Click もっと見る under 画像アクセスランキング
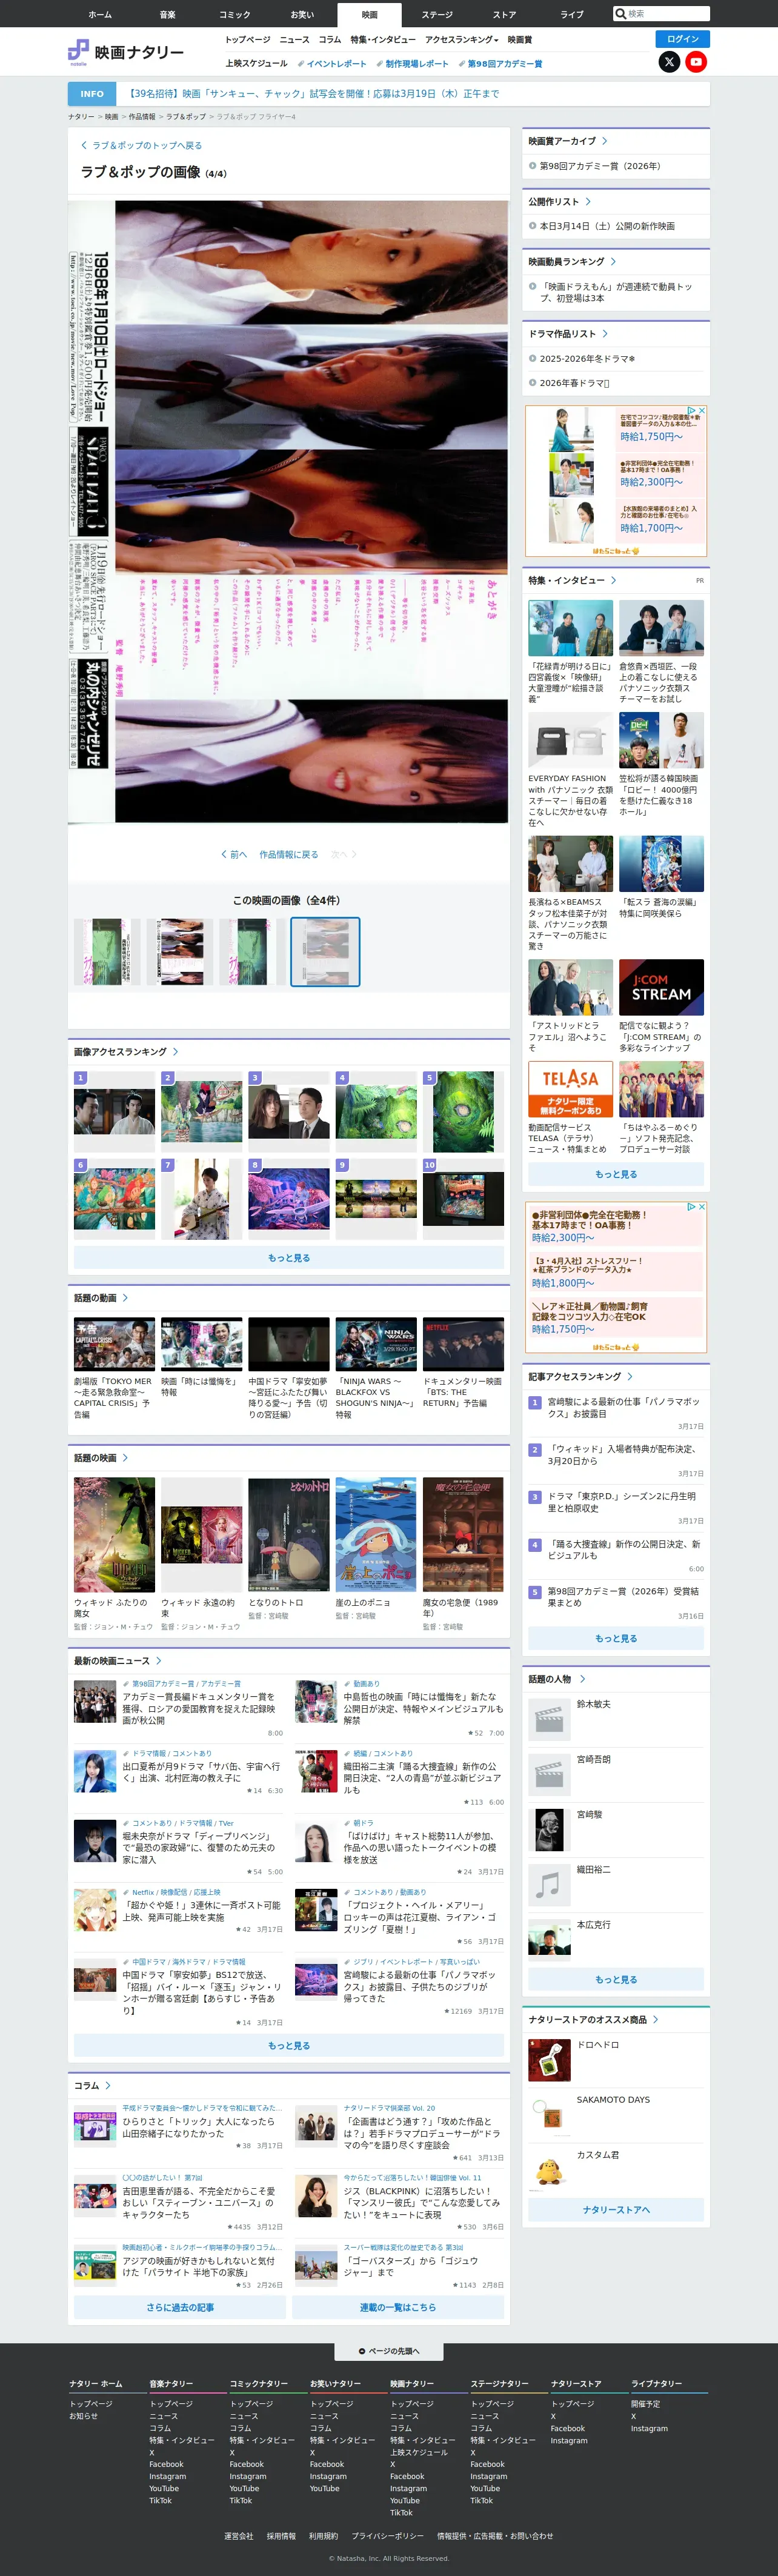 pyautogui.click(x=289, y=1258)
